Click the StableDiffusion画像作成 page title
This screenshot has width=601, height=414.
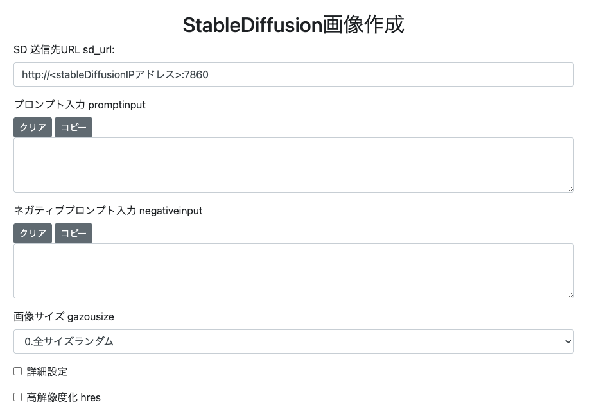click(x=294, y=24)
